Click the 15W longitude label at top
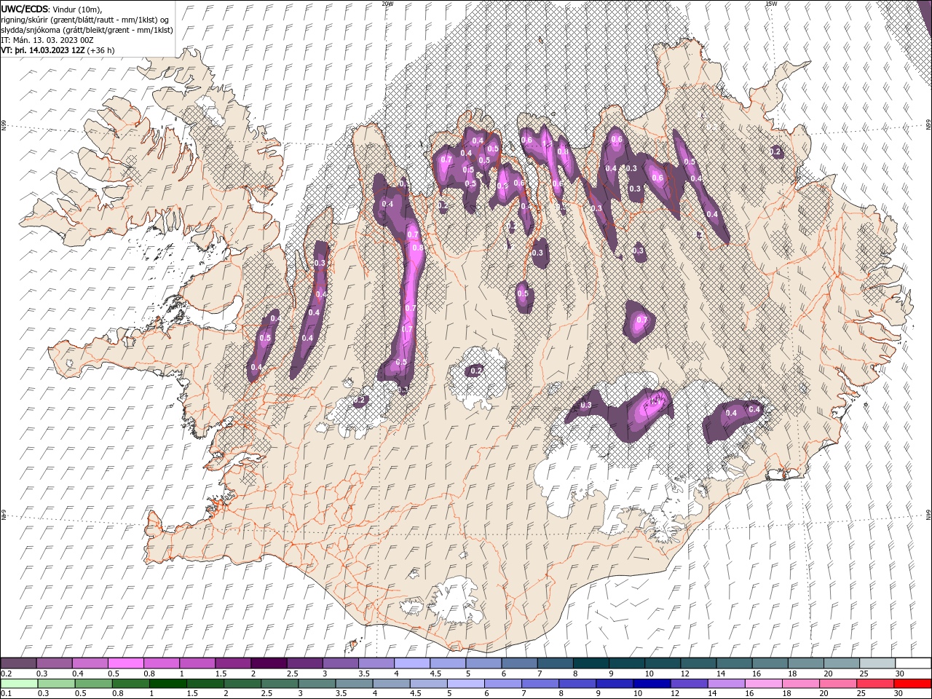This screenshot has width=932, height=699. click(x=771, y=4)
